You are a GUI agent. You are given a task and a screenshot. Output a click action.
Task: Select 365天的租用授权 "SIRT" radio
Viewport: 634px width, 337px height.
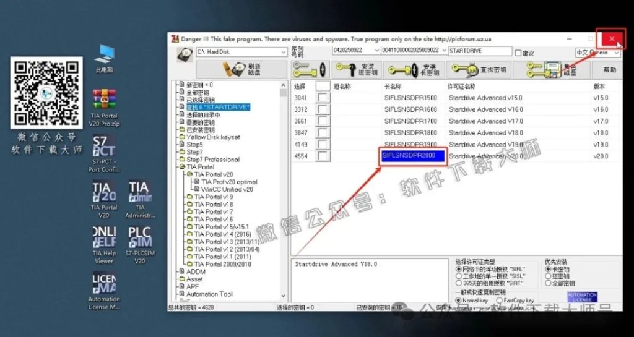click(459, 283)
